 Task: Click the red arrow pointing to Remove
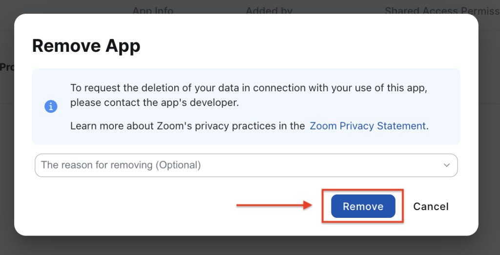click(273, 205)
